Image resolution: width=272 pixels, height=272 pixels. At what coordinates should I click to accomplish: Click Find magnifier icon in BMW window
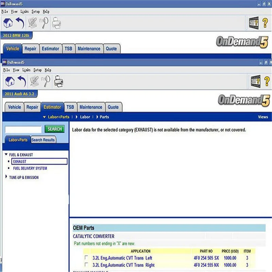tap(44, 22)
